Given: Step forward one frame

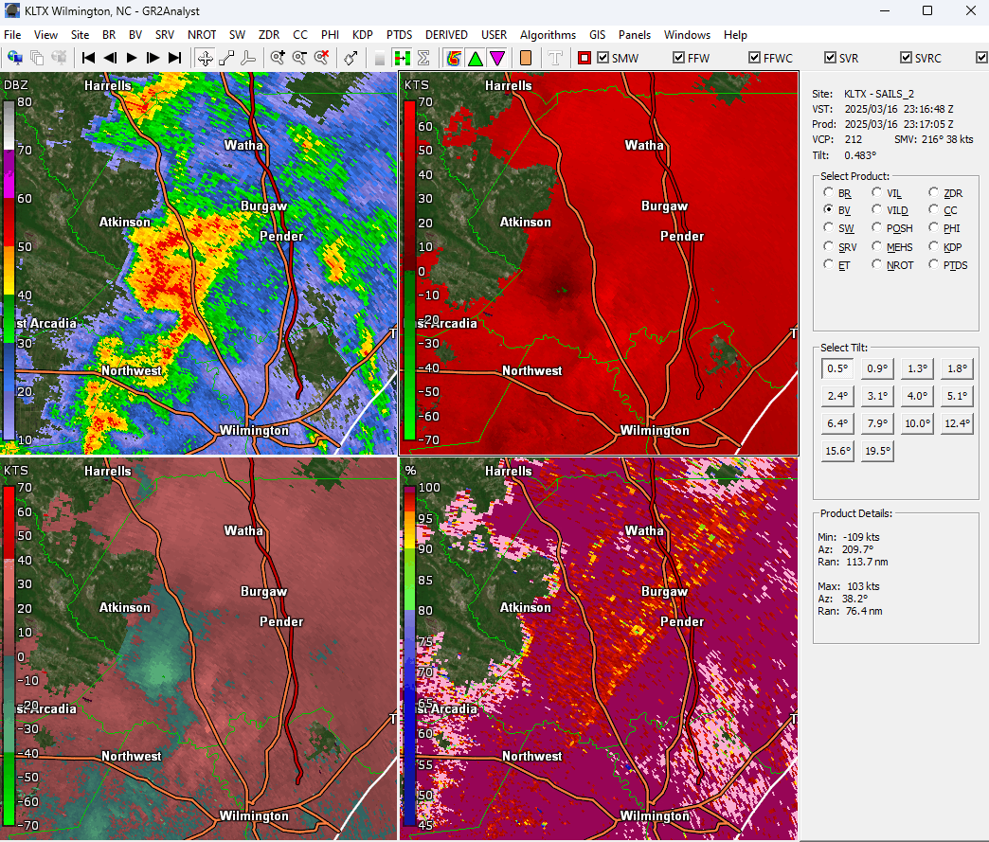Looking at the screenshot, I should point(153,58).
